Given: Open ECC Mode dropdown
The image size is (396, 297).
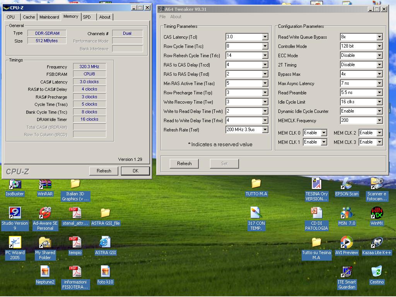Looking at the screenshot, I should pos(379,56).
